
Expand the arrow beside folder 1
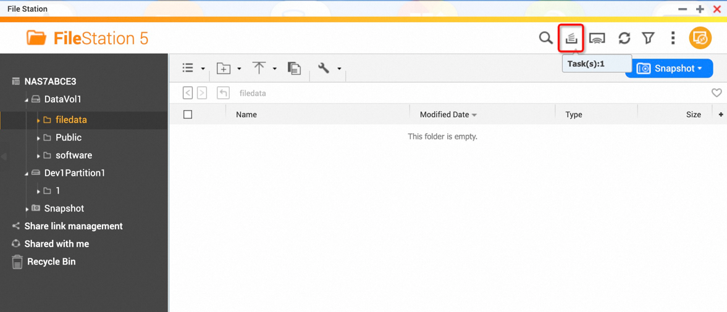click(x=38, y=191)
